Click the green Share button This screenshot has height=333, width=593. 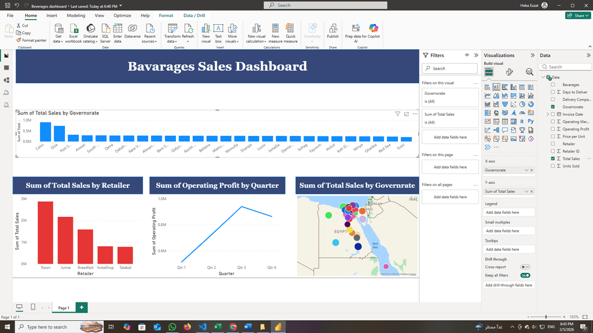click(577, 16)
